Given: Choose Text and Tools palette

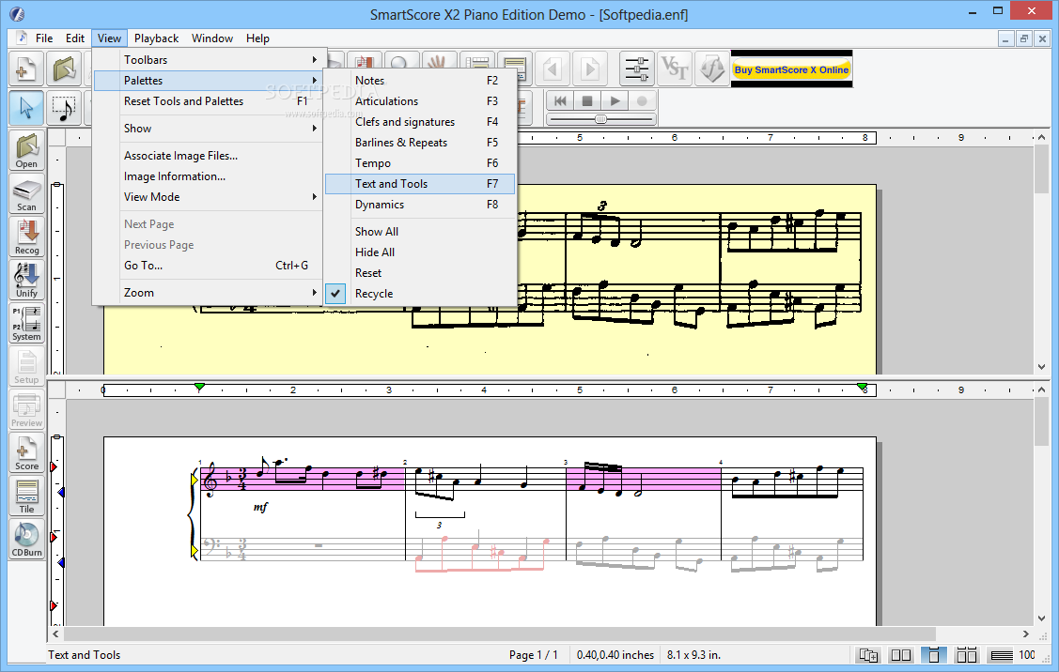Looking at the screenshot, I should [x=419, y=184].
